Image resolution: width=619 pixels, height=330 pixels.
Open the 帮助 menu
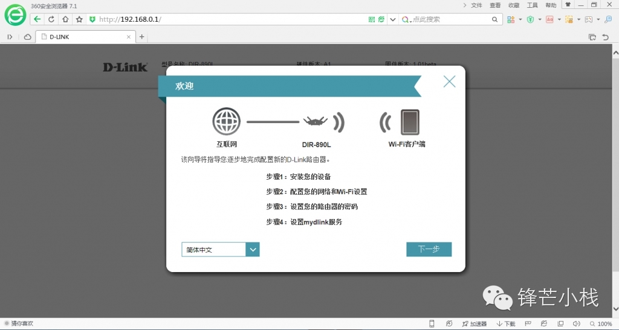point(551,5)
